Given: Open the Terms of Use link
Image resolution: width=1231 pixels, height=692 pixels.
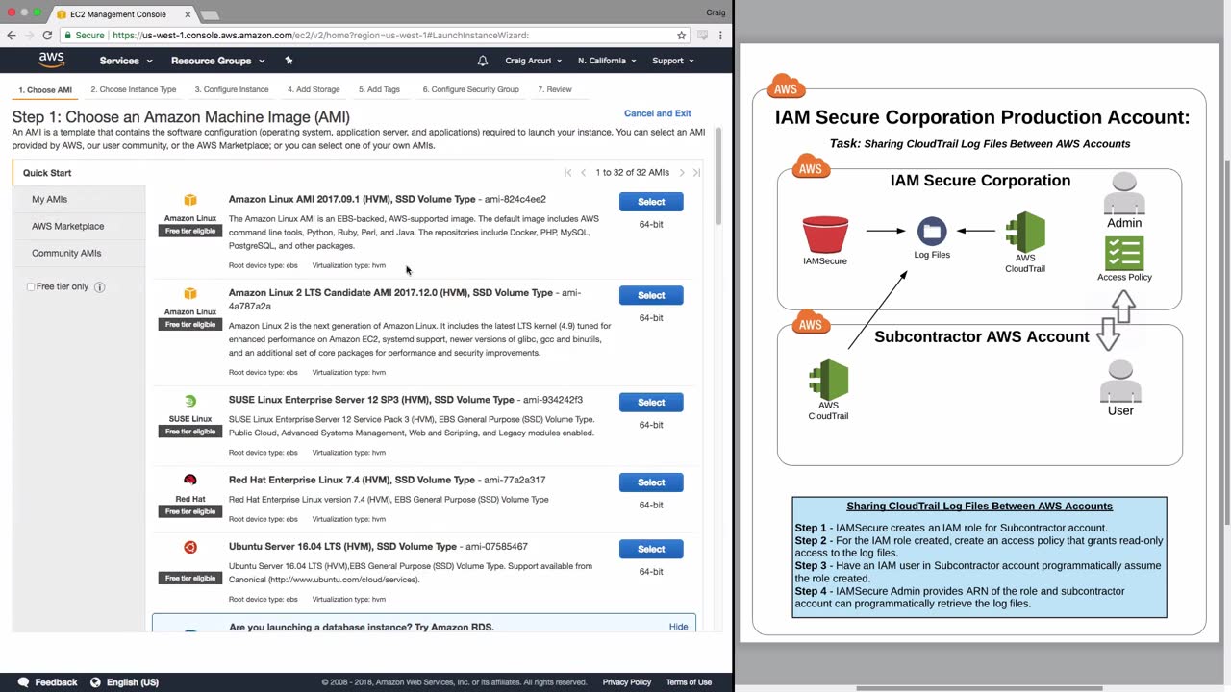Looking at the screenshot, I should coord(689,682).
